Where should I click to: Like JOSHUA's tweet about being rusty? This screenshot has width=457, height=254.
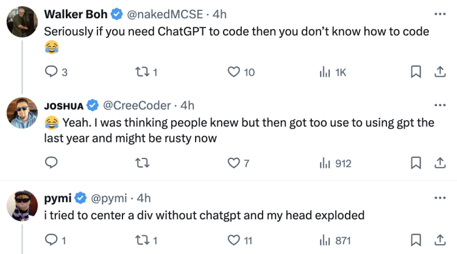(233, 163)
